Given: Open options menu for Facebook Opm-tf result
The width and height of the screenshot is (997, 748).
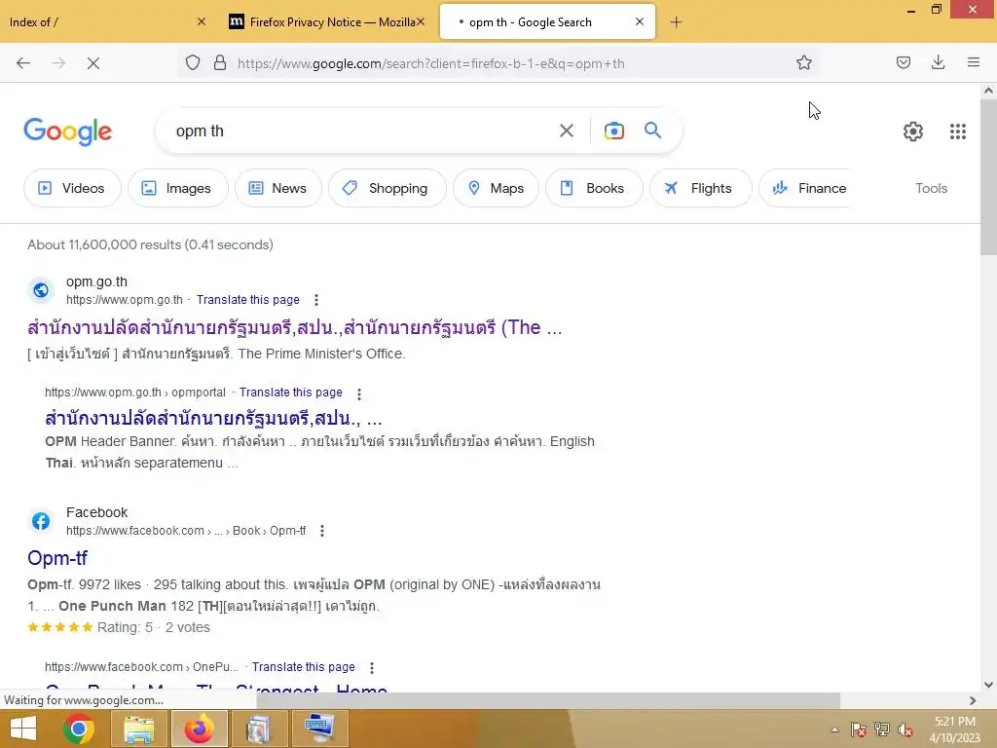Looking at the screenshot, I should coord(322,531).
